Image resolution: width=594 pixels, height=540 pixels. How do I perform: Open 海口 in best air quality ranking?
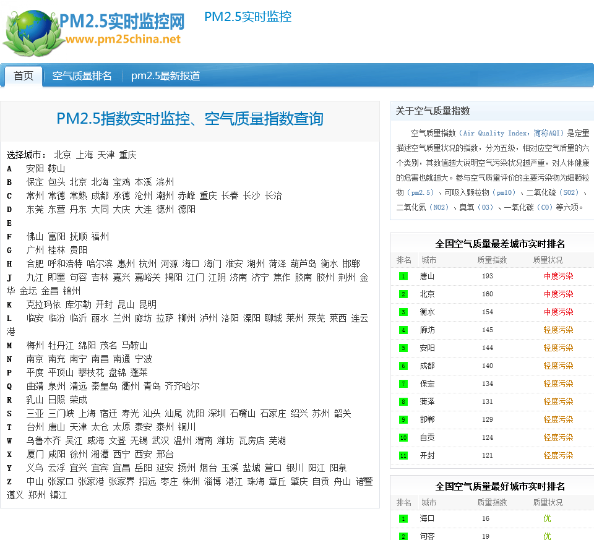427,518
